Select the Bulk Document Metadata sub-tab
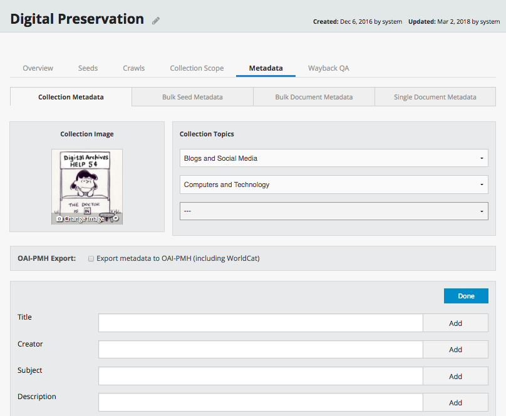506x416 pixels. (x=314, y=97)
